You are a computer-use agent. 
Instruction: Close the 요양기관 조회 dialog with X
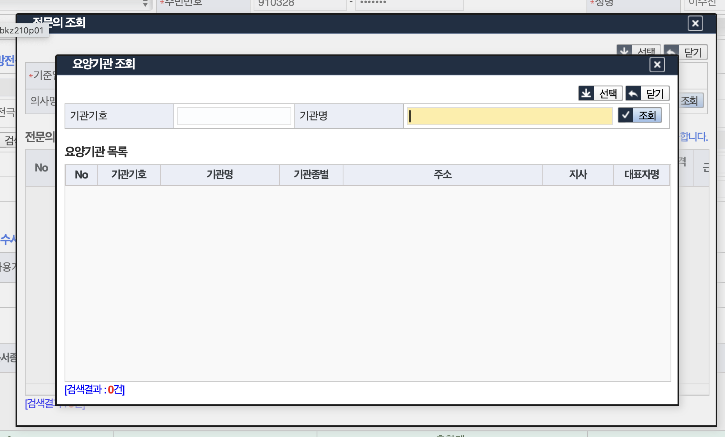[657, 65]
